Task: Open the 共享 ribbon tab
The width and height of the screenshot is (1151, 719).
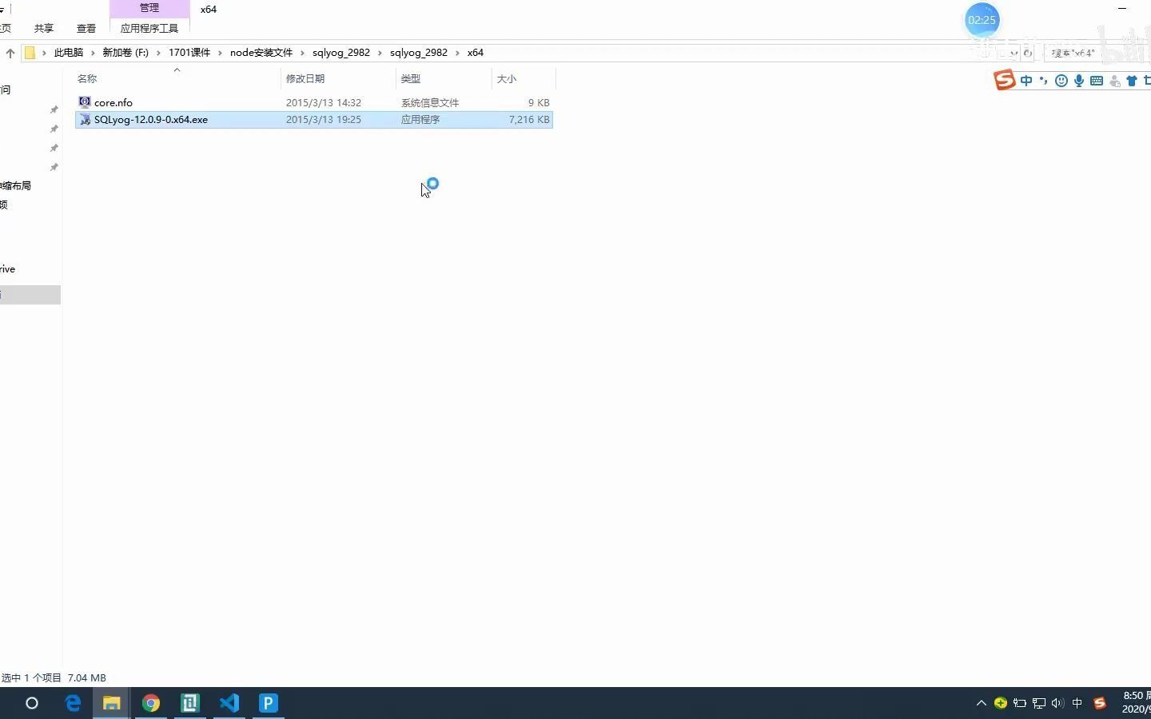Action: coord(44,29)
